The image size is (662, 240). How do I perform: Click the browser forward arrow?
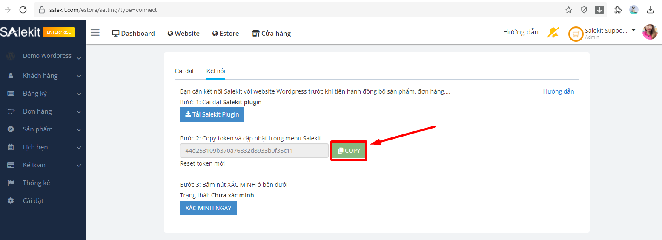coord(8,10)
